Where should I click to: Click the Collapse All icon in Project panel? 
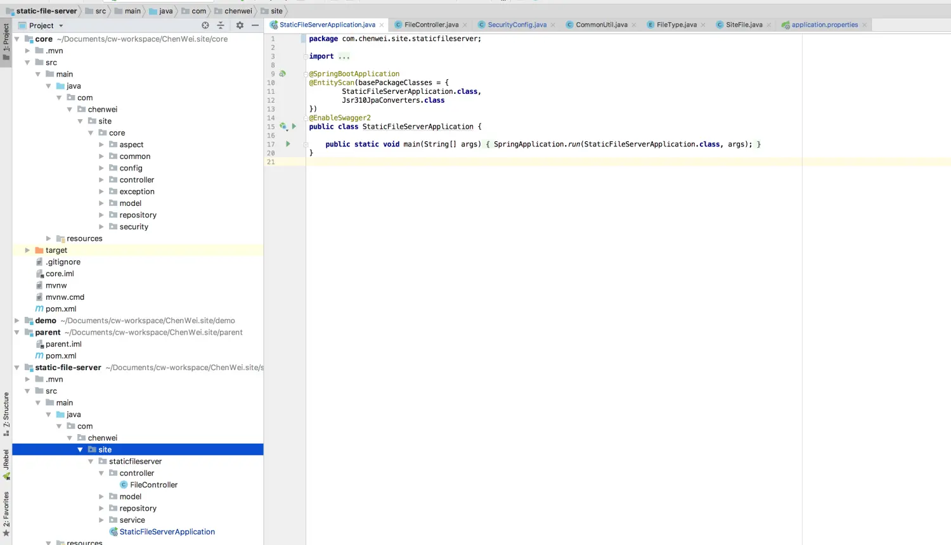[221, 25]
